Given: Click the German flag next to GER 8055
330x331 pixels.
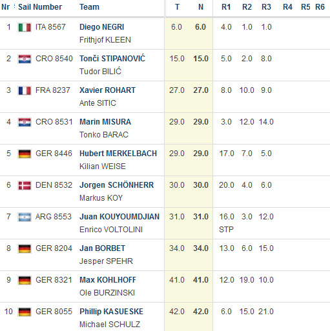Looking at the screenshot, I should point(25,312).
